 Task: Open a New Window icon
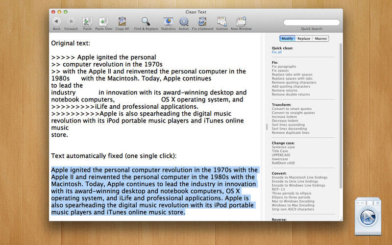241,22
